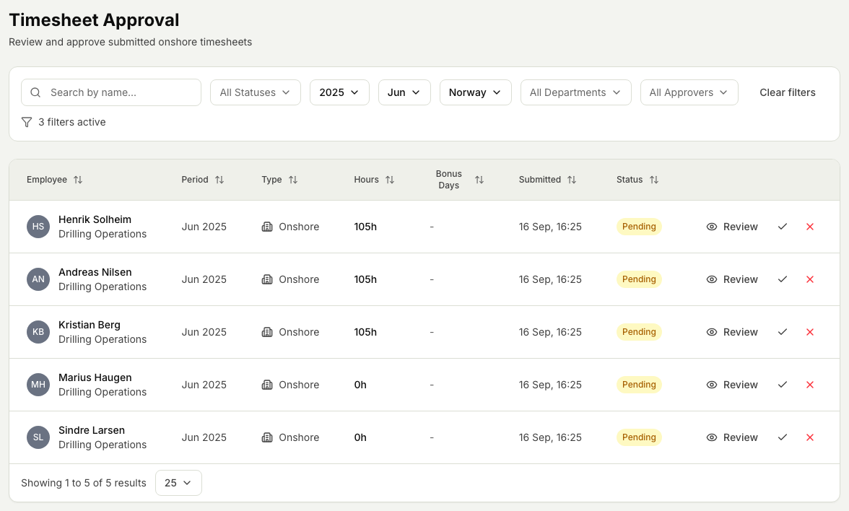Sort table by Bonus Days arrows
849x511 pixels.
479,180
